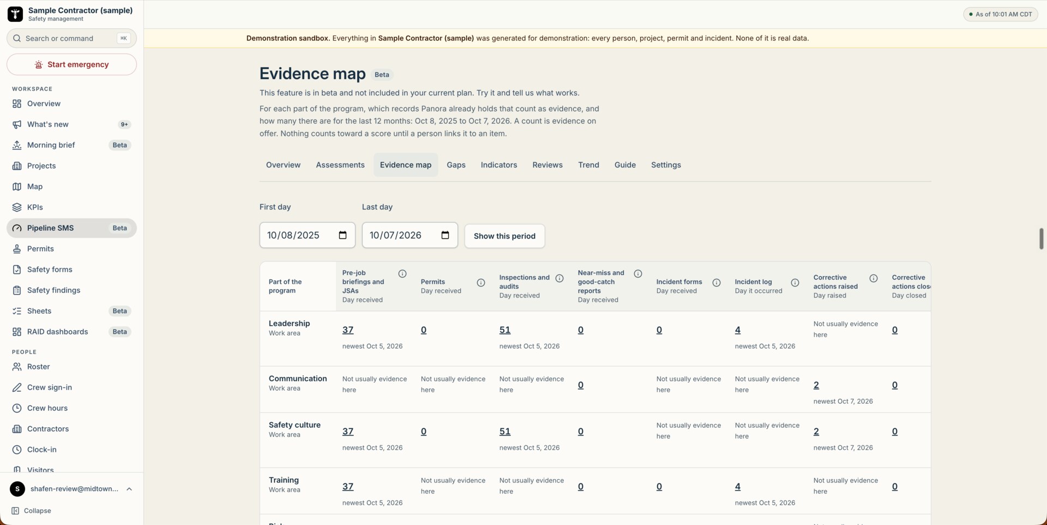Open the Roster page
The width and height of the screenshot is (1047, 525).
[71, 367]
